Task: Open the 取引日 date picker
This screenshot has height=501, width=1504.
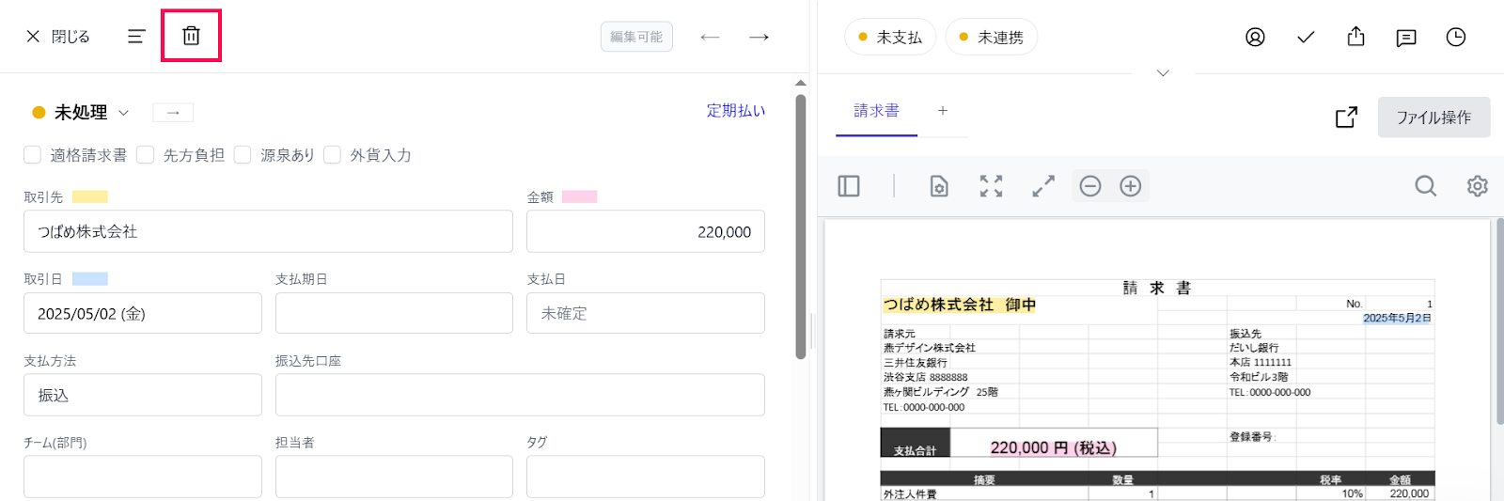Action: tap(143, 313)
